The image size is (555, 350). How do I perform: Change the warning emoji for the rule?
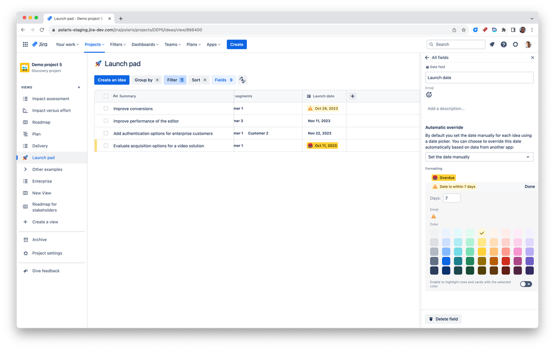coord(434,216)
